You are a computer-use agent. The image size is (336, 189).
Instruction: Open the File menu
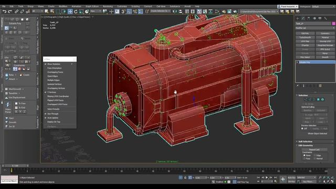4,6
